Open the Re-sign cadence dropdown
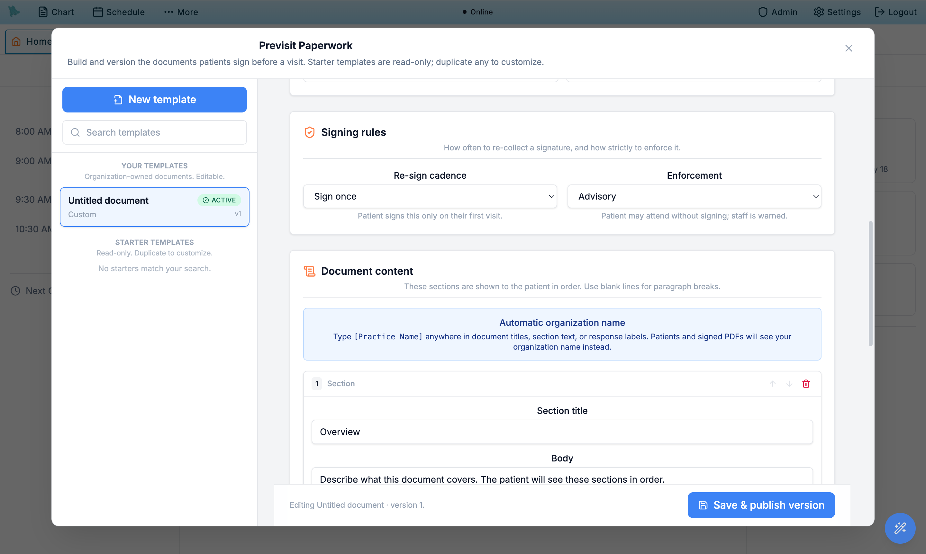Screen dimensions: 926x554 tap(430, 196)
